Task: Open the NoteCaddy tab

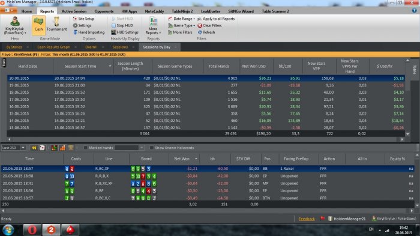Action: 154,11
